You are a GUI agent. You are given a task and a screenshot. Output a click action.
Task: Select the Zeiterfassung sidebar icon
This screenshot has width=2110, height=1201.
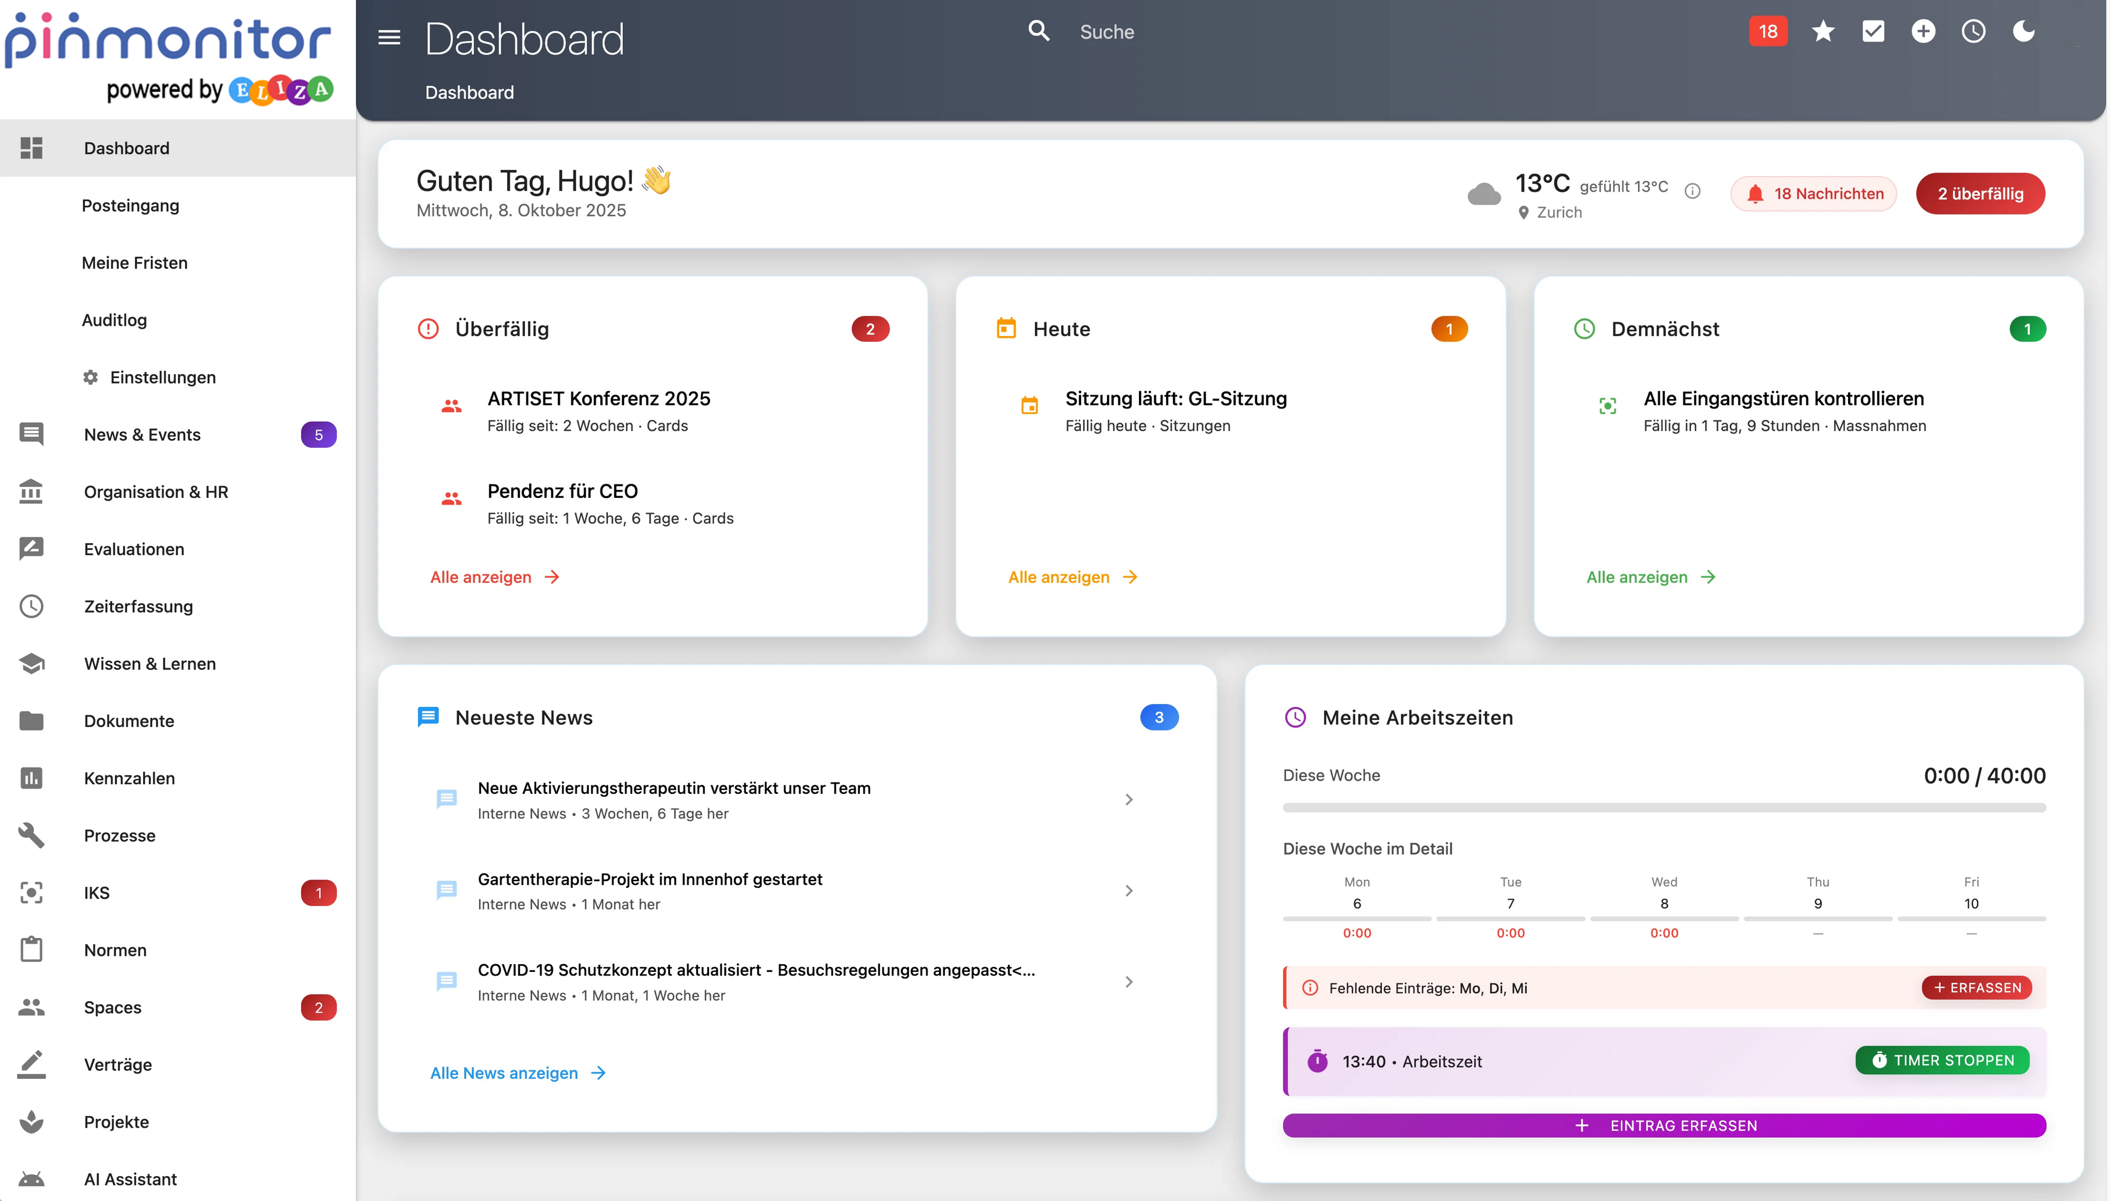(x=31, y=606)
